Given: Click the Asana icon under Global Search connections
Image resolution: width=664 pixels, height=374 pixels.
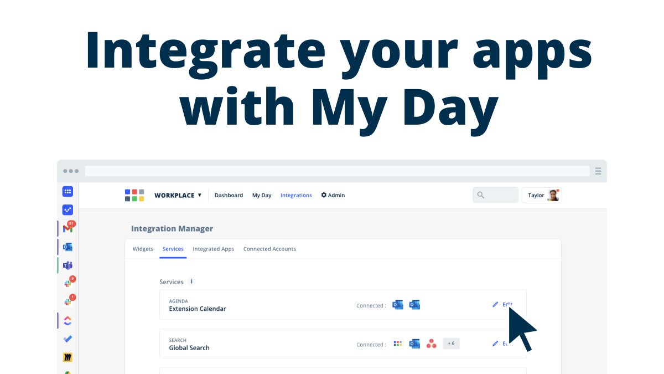Looking at the screenshot, I should coord(431,344).
